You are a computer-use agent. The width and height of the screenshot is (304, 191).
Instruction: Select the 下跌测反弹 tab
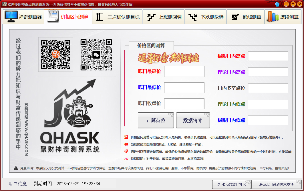click(x=206, y=17)
